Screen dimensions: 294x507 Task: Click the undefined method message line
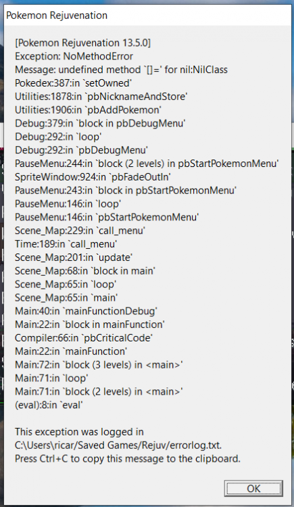click(121, 70)
